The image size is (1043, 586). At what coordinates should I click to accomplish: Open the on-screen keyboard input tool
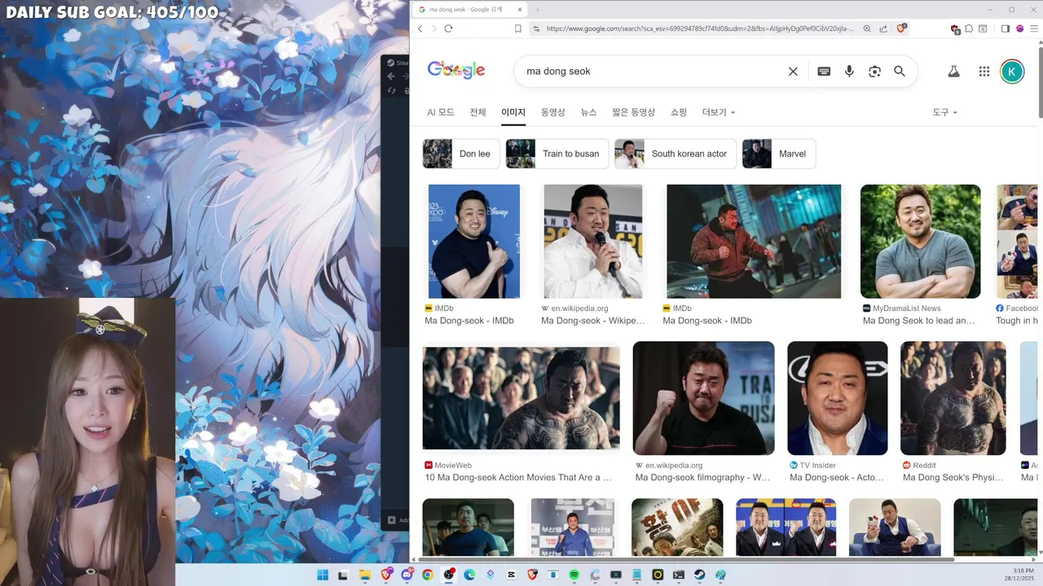point(824,72)
